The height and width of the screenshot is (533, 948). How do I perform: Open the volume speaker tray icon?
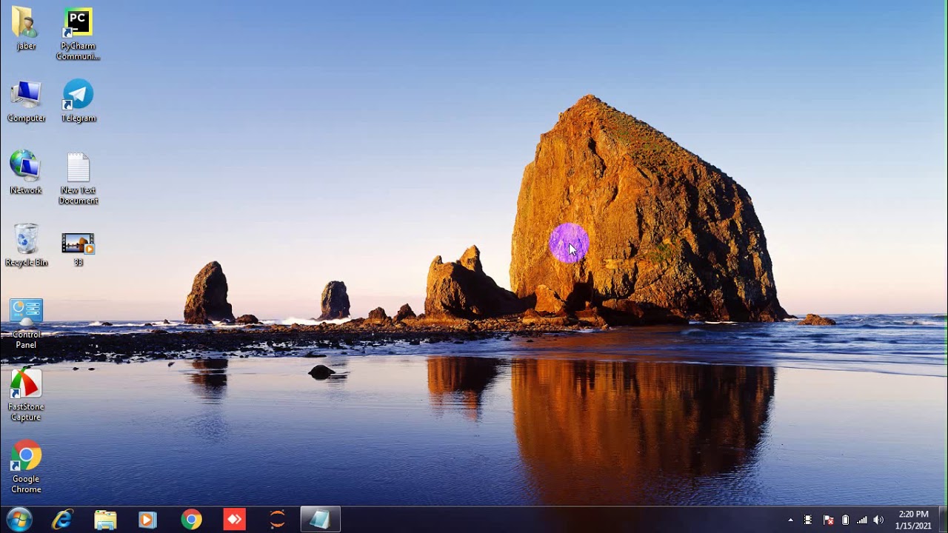coord(879,520)
